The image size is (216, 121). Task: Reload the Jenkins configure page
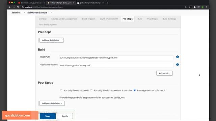coord(18,7)
